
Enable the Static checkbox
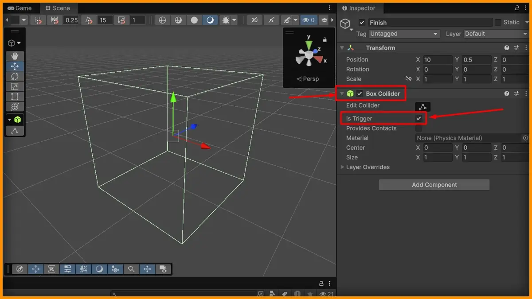498,22
